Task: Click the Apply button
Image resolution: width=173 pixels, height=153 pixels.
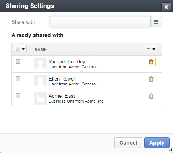Action: [157, 143]
